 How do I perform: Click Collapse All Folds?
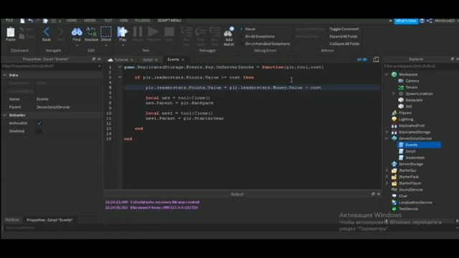pyautogui.click(x=344, y=44)
